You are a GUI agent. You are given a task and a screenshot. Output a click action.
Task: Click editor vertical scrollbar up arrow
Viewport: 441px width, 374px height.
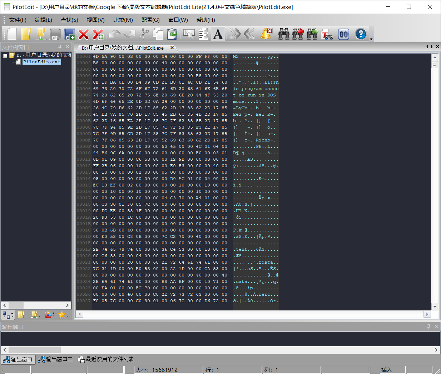tap(435, 58)
